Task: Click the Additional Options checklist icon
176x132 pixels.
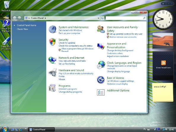Action: click(x=101, y=92)
